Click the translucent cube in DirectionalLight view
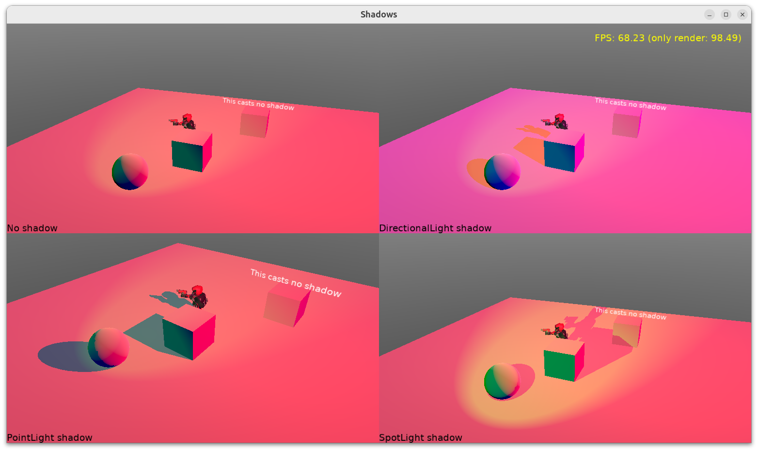This screenshot has width=758, height=451. (x=627, y=122)
